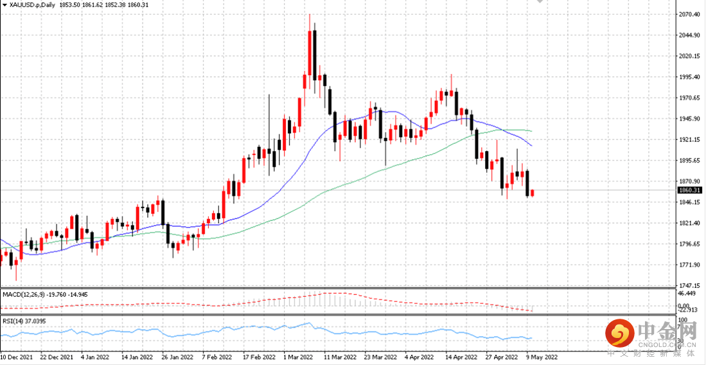This screenshot has height=365, width=706.
Task: Click the 4 Jan 2022 date label
Action: 95,357
